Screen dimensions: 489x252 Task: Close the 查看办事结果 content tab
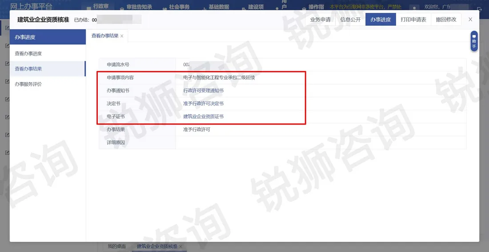[x=122, y=36]
